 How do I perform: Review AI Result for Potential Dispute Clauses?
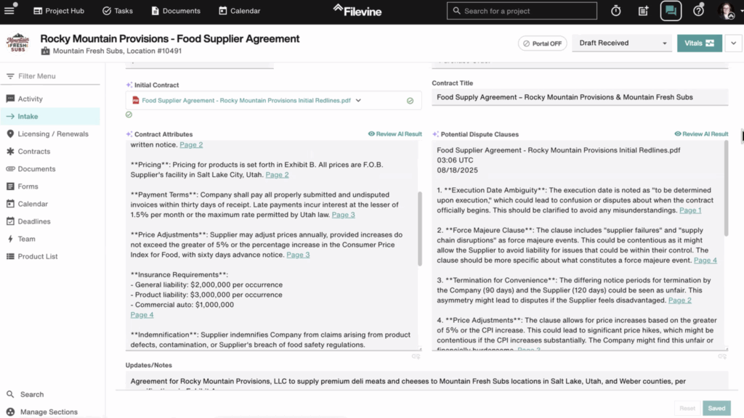(700, 134)
